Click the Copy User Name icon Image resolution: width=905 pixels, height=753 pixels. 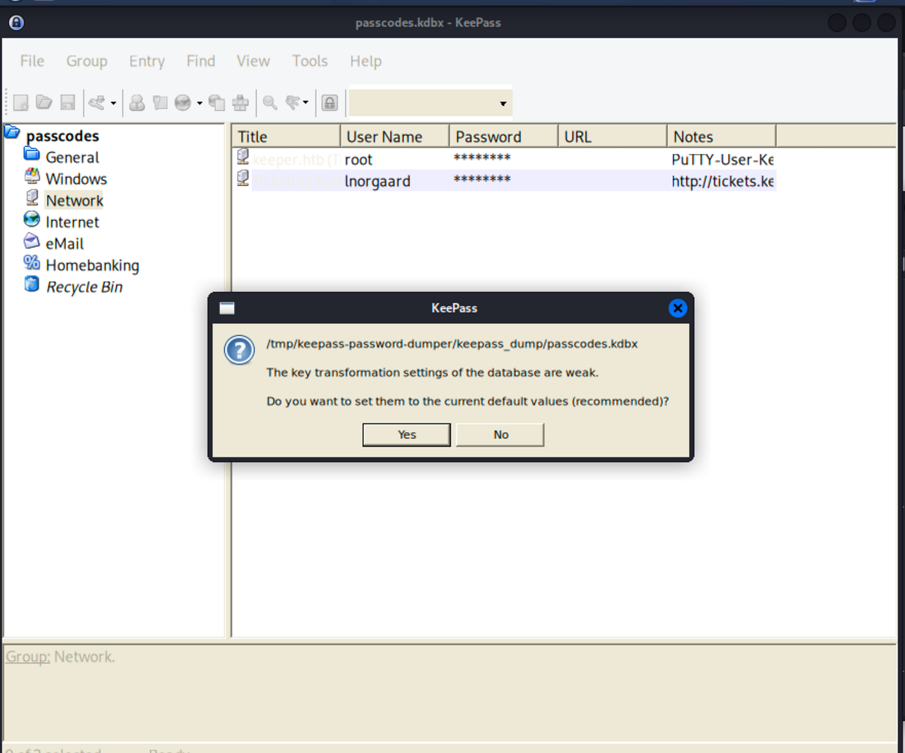136,102
